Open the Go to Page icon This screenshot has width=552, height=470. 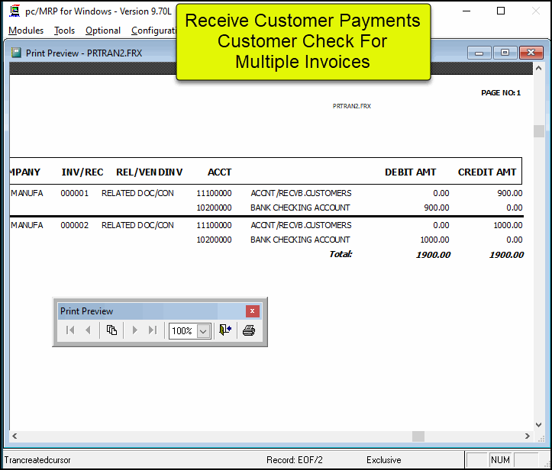pyautogui.click(x=111, y=330)
